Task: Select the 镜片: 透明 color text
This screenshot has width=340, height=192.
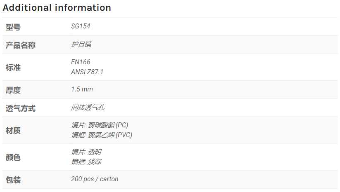Action: pos(86,152)
